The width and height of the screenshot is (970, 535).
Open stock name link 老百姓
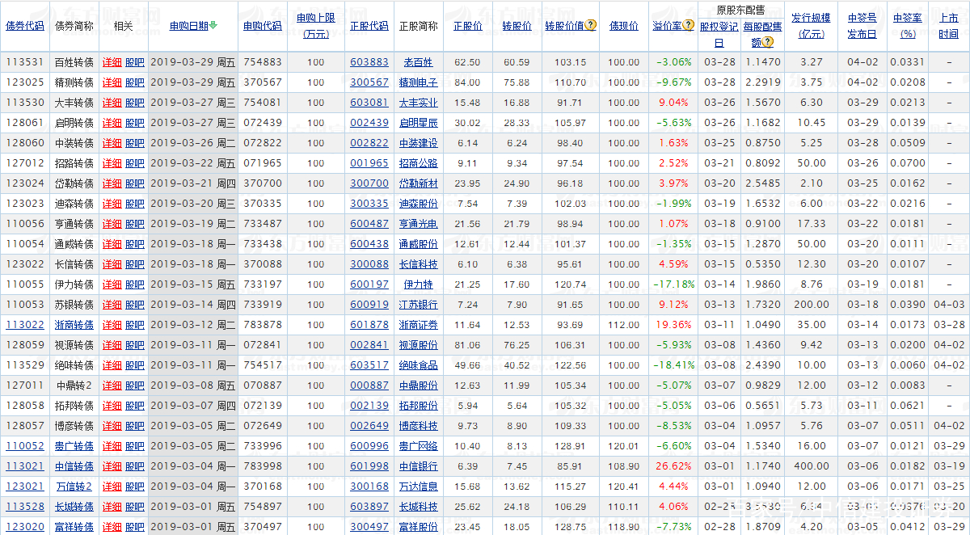419,62
